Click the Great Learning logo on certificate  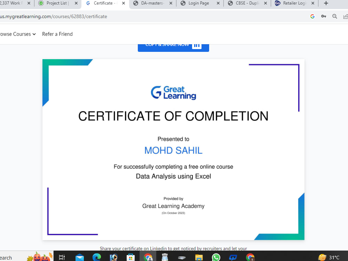pos(173,93)
